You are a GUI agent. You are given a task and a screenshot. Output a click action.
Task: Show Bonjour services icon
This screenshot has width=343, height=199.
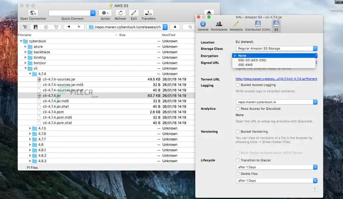click(x=56, y=27)
